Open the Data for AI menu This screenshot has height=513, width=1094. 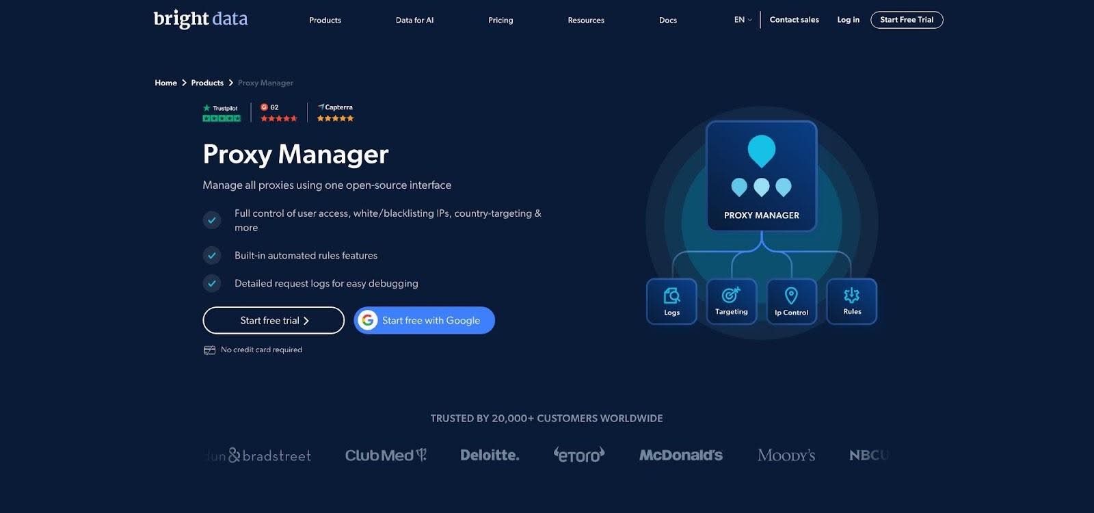coord(414,21)
